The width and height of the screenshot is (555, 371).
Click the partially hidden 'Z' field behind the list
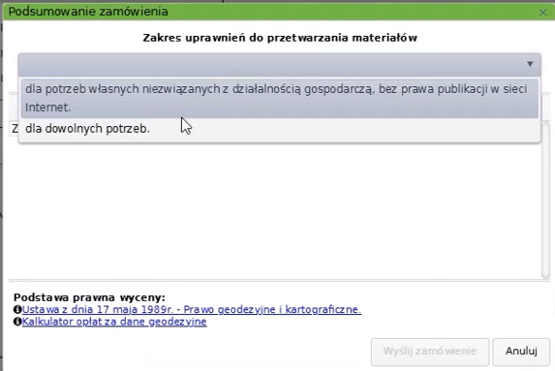point(14,129)
